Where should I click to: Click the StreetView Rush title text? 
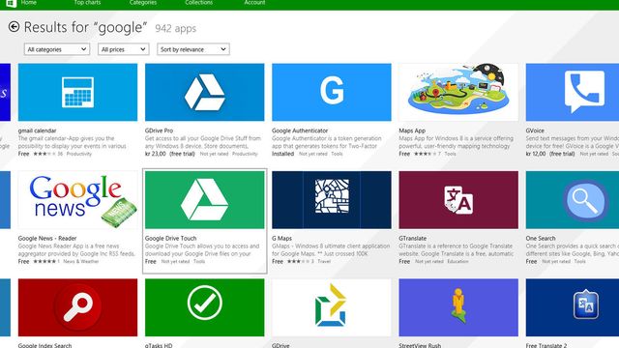point(419,345)
